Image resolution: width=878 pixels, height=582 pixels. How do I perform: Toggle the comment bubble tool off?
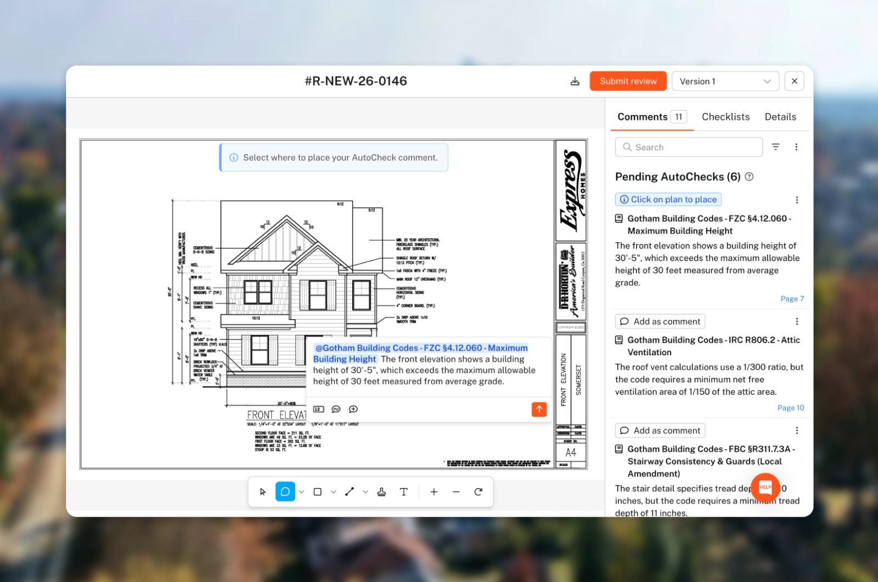285,491
